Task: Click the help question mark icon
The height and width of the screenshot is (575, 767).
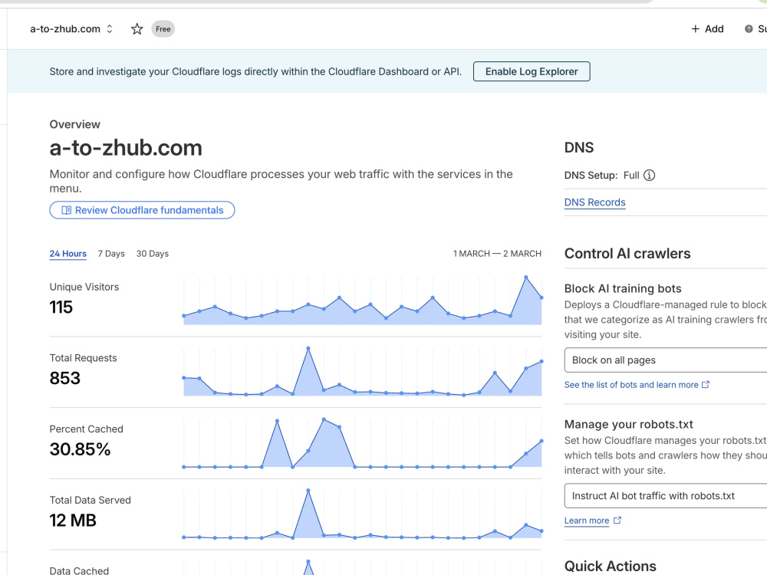Action: pos(749,29)
